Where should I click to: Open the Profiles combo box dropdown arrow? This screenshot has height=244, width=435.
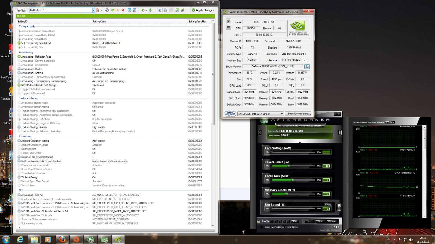pos(93,10)
